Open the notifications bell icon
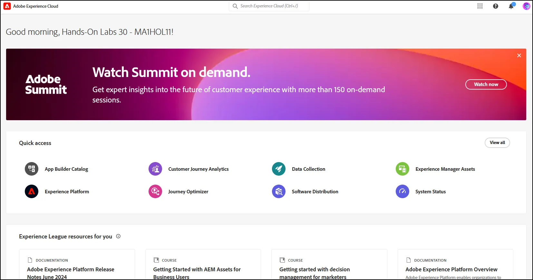Viewport: 533px width, 280px height. 511,6
